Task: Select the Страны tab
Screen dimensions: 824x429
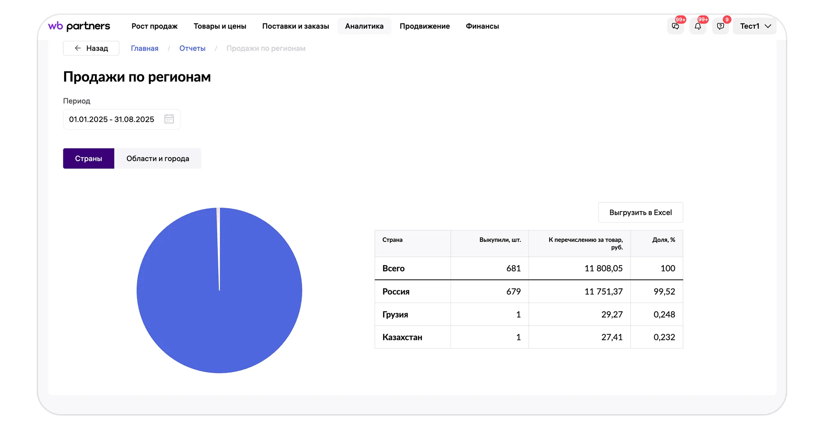Action: coord(88,159)
